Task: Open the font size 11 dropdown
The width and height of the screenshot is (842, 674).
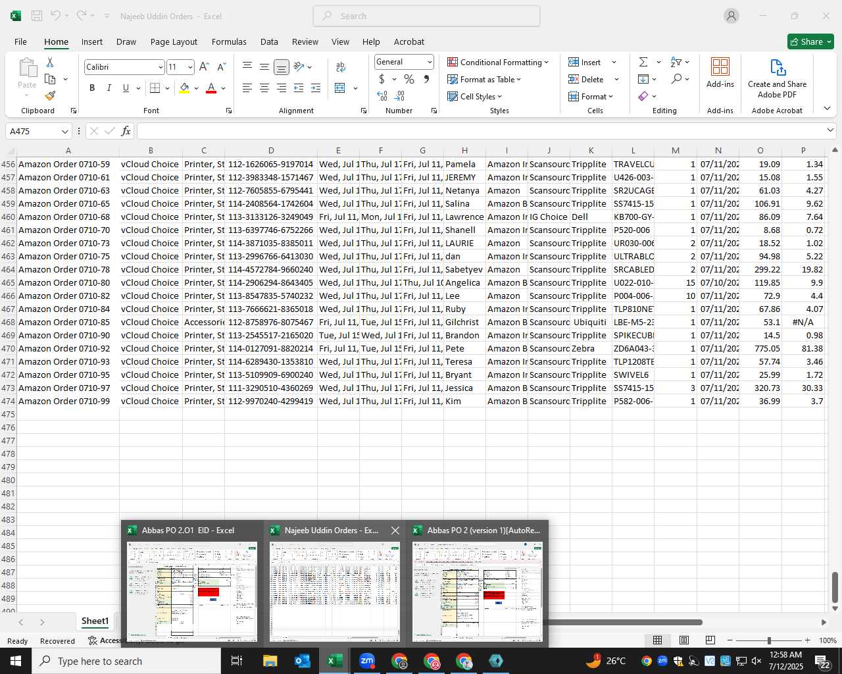Action: pos(190,67)
